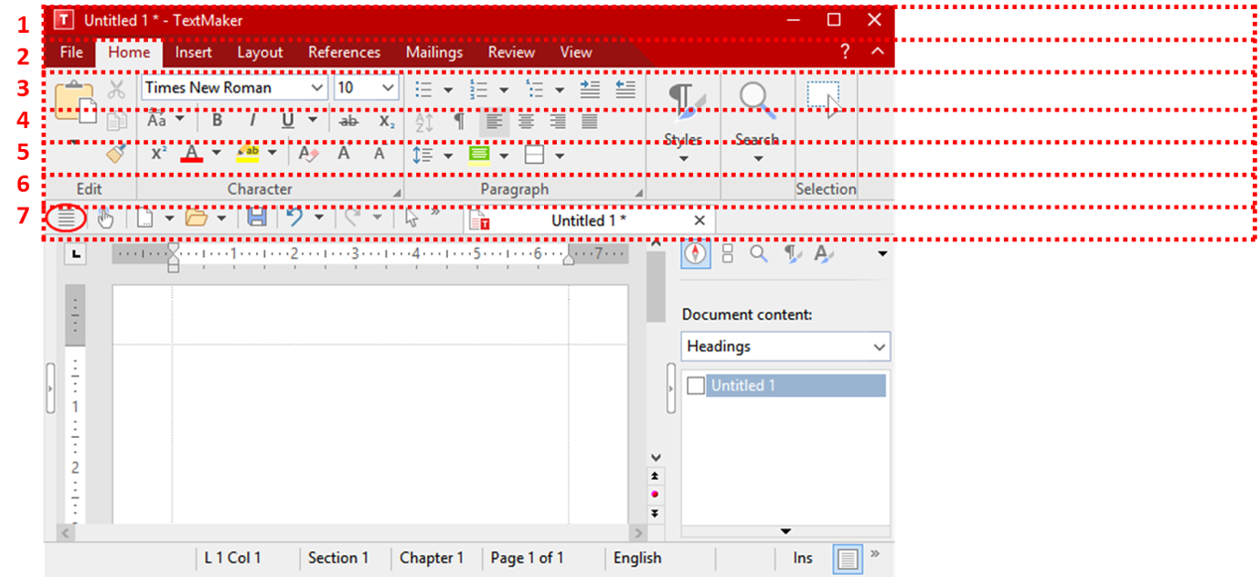Click the Format painter brush icon
Screen dimensions: 1260x577
tap(116, 155)
